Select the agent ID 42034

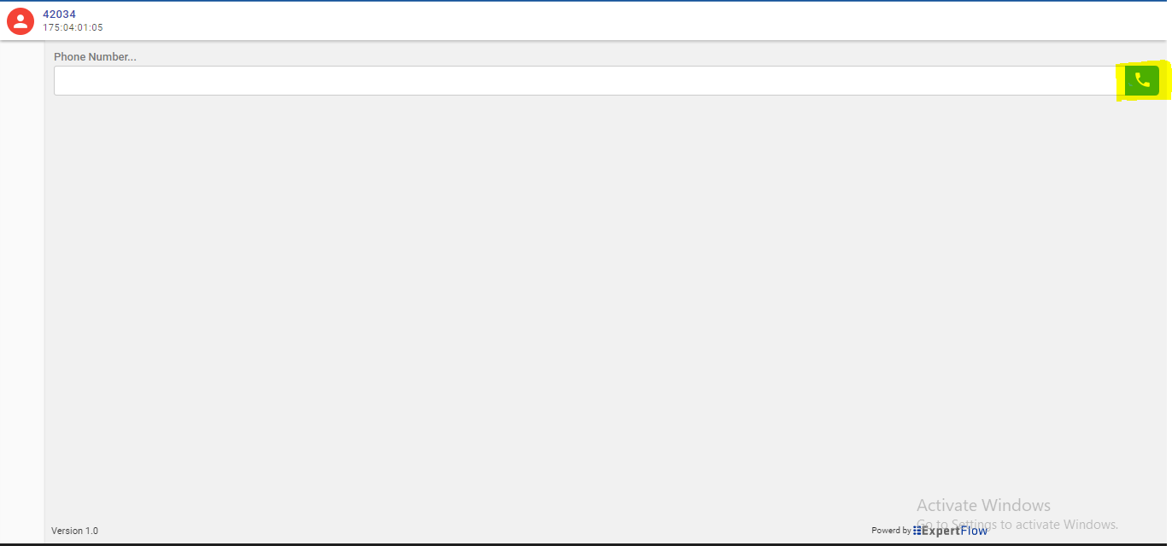click(x=60, y=15)
